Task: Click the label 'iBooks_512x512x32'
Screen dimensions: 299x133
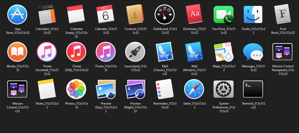Action: 18,68
